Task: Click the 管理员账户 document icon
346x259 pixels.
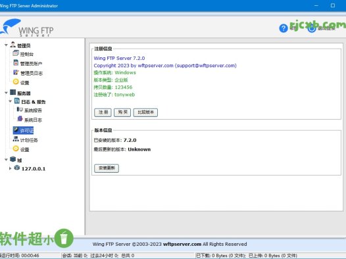Action: pos(16,63)
